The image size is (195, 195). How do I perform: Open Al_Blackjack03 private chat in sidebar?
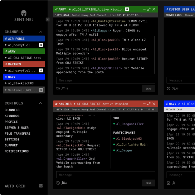[24, 83]
